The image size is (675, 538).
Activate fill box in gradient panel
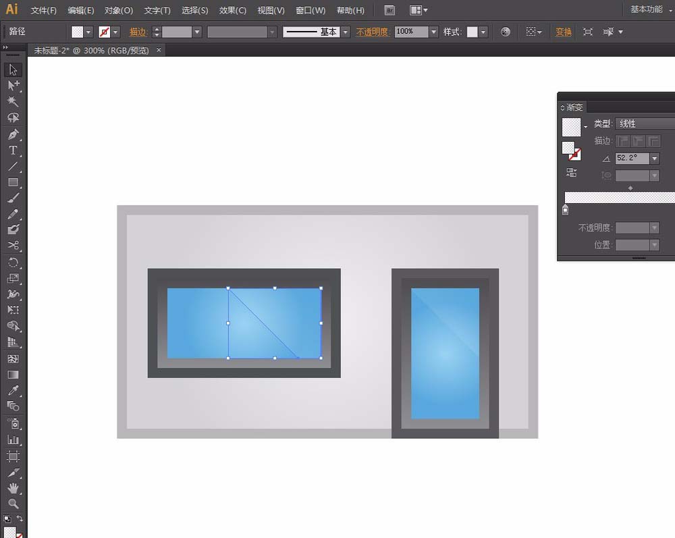568,148
